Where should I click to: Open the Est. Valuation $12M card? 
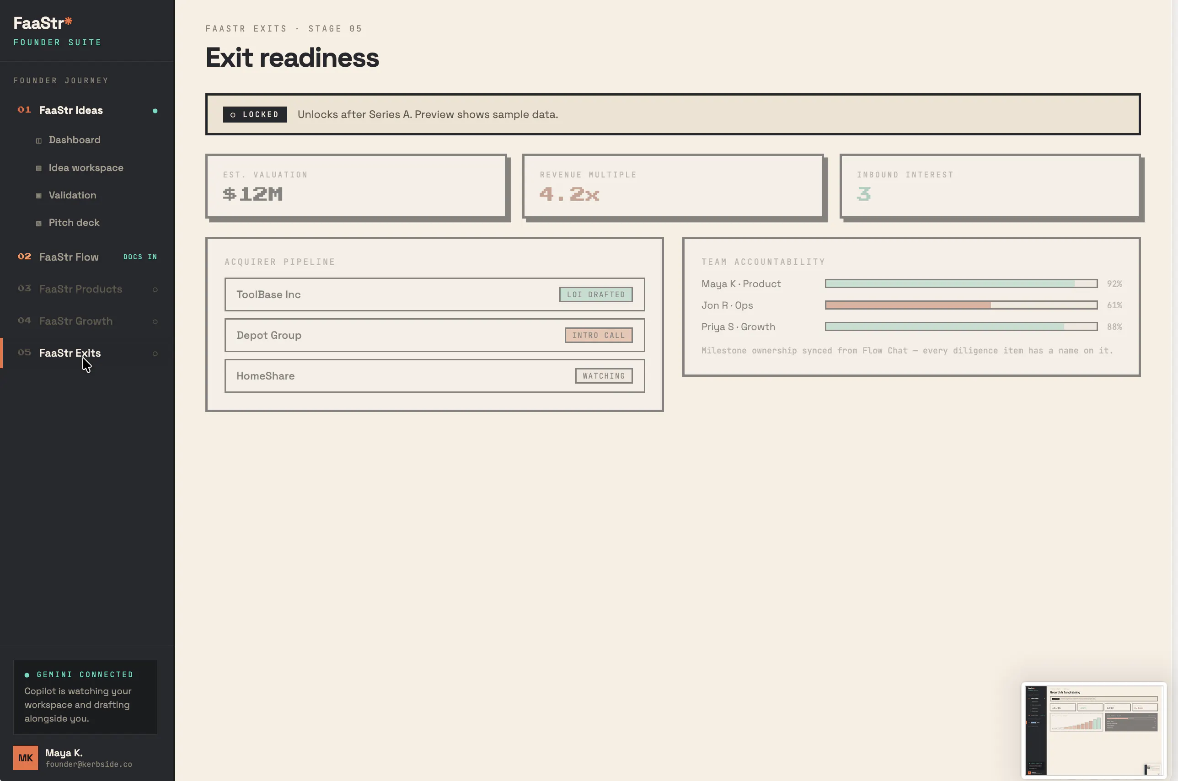click(x=356, y=186)
